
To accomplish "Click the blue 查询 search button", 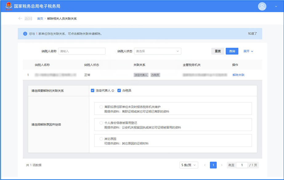I will 232,51.
